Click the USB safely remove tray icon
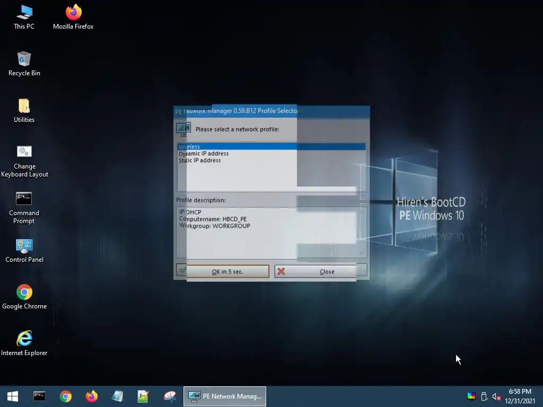 pos(485,396)
